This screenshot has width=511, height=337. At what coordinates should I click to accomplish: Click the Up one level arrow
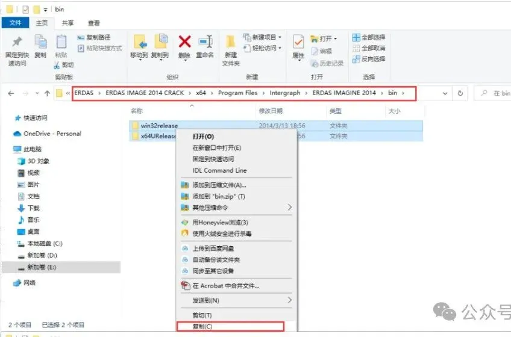pyautogui.click(x=47, y=93)
